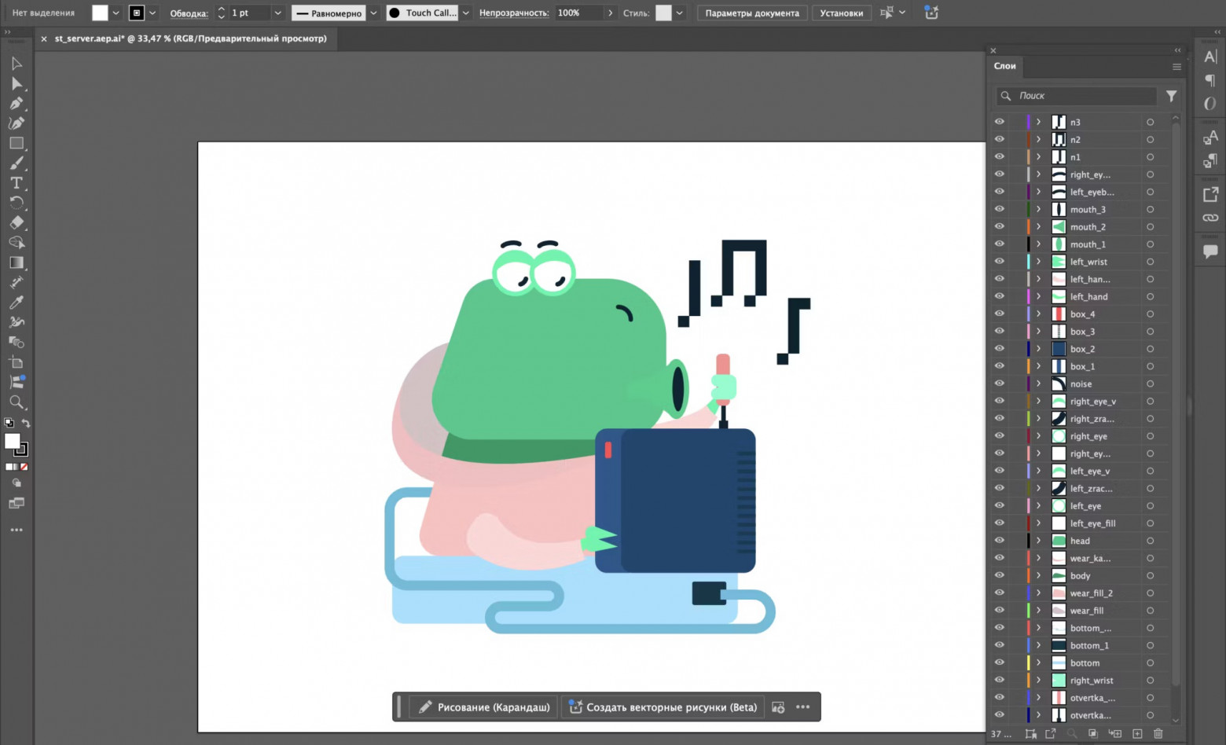Image resolution: width=1226 pixels, height=745 pixels.
Task: Click the layers Поиск search field
Action: tap(1077, 96)
